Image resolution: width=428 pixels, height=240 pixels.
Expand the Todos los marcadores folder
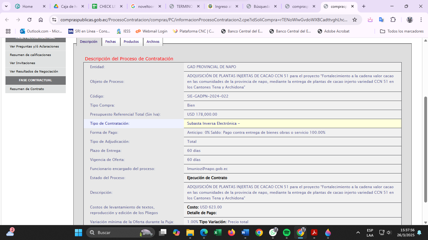click(x=402, y=31)
